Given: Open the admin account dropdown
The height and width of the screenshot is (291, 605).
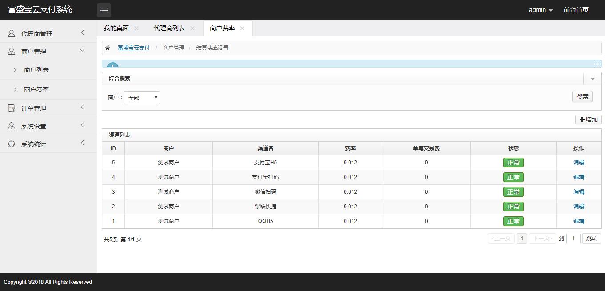Looking at the screenshot, I should tap(541, 10).
